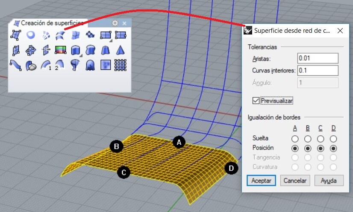Select Extrude straight curve tool
The image size is (353, 212).
[x=75, y=50]
